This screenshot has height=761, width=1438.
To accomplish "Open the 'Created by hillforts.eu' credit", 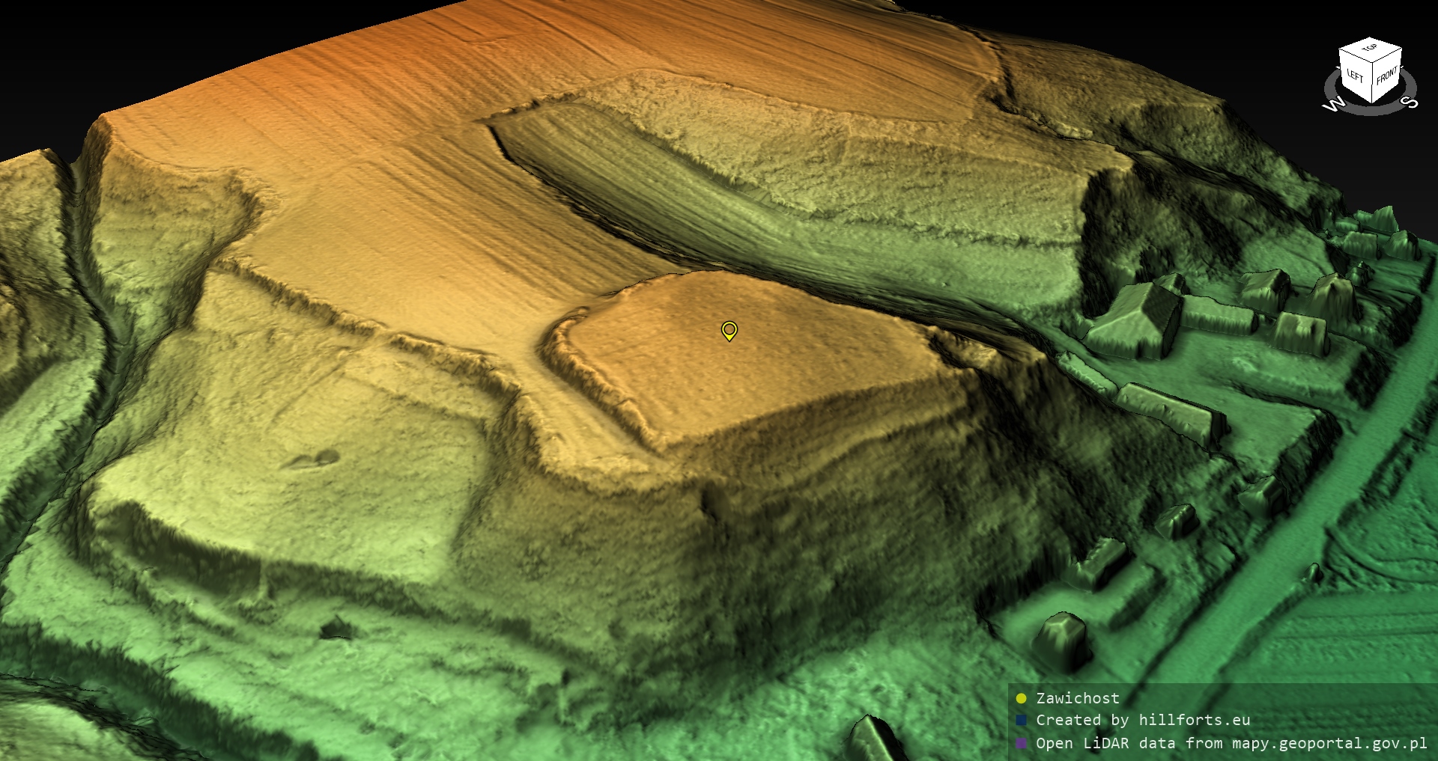I will (1142, 721).
